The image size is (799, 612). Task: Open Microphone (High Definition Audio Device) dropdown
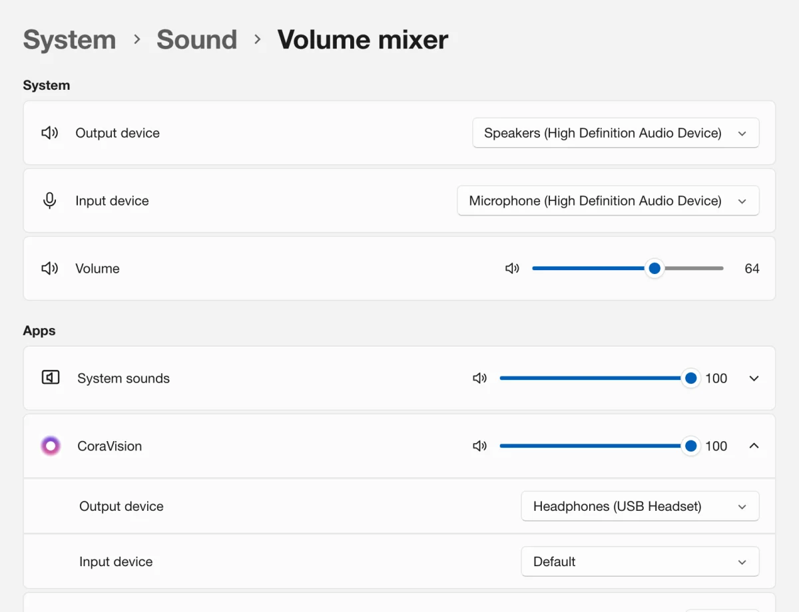pyautogui.click(x=608, y=201)
